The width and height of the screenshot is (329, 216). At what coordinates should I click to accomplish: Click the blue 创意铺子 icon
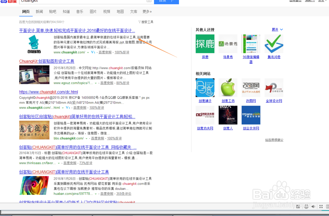coord(205,88)
